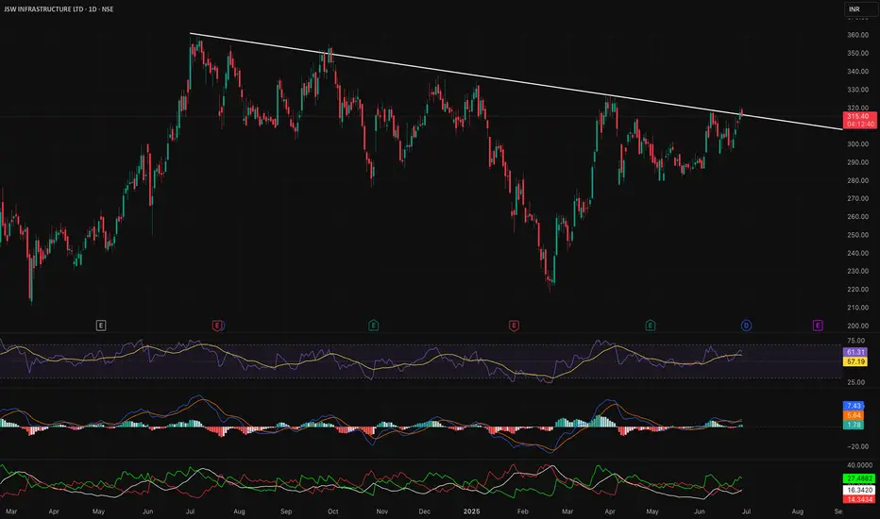
Task: Click the Nov label on time axis
Action: click(382, 511)
